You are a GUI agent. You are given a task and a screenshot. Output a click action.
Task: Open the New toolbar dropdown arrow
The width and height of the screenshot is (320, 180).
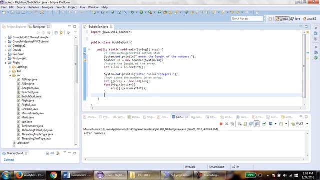(8, 12)
